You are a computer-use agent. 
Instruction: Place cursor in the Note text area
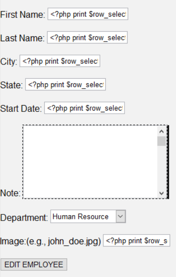(90, 162)
